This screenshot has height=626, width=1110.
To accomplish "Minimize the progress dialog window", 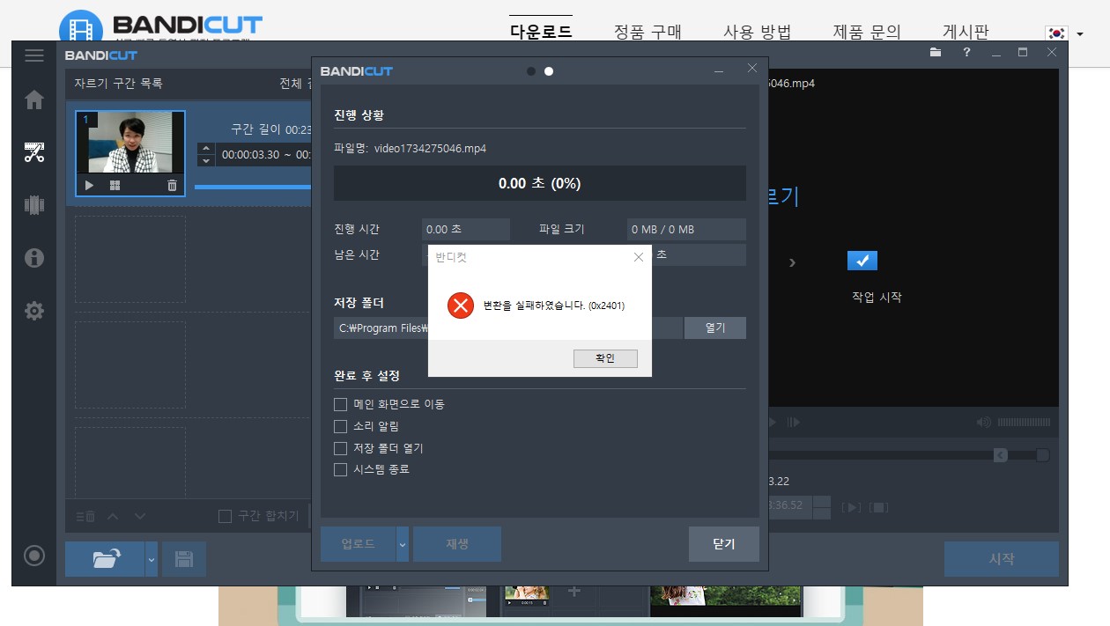I will [x=720, y=70].
